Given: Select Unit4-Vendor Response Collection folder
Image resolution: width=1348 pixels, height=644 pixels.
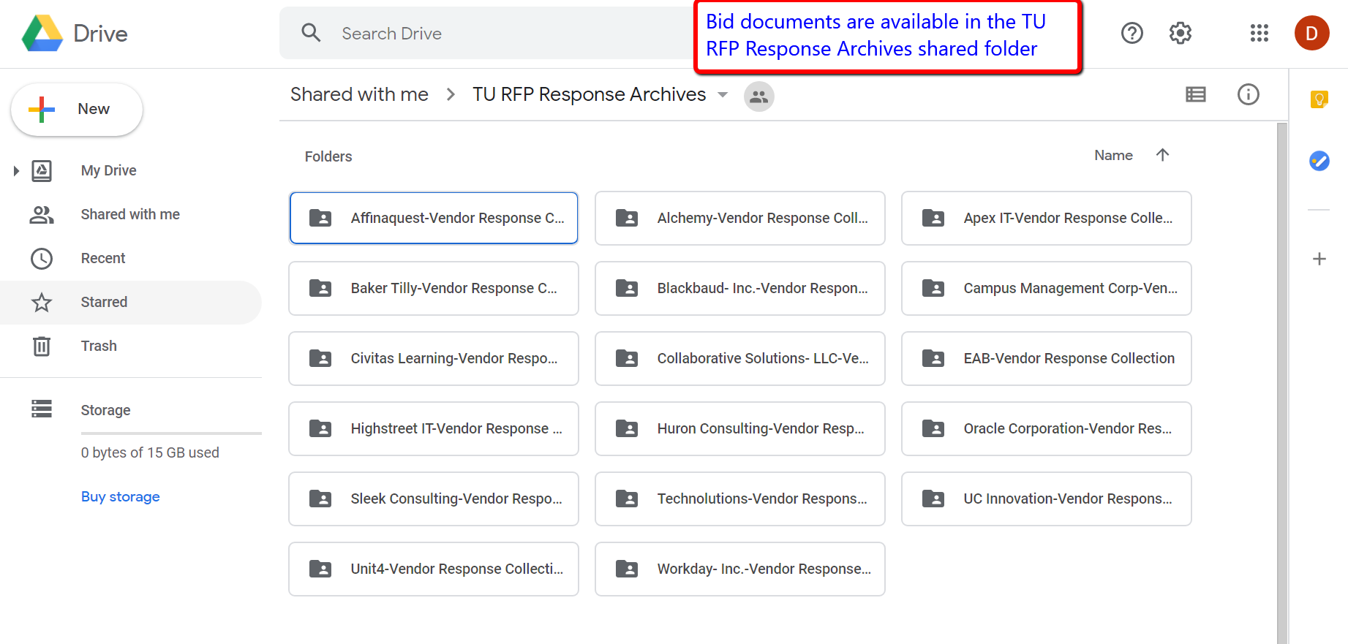Looking at the screenshot, I should (434, 569).
